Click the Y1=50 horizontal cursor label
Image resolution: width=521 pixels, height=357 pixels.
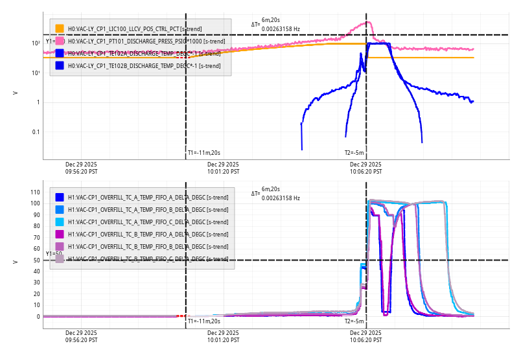tap(53, 254)
